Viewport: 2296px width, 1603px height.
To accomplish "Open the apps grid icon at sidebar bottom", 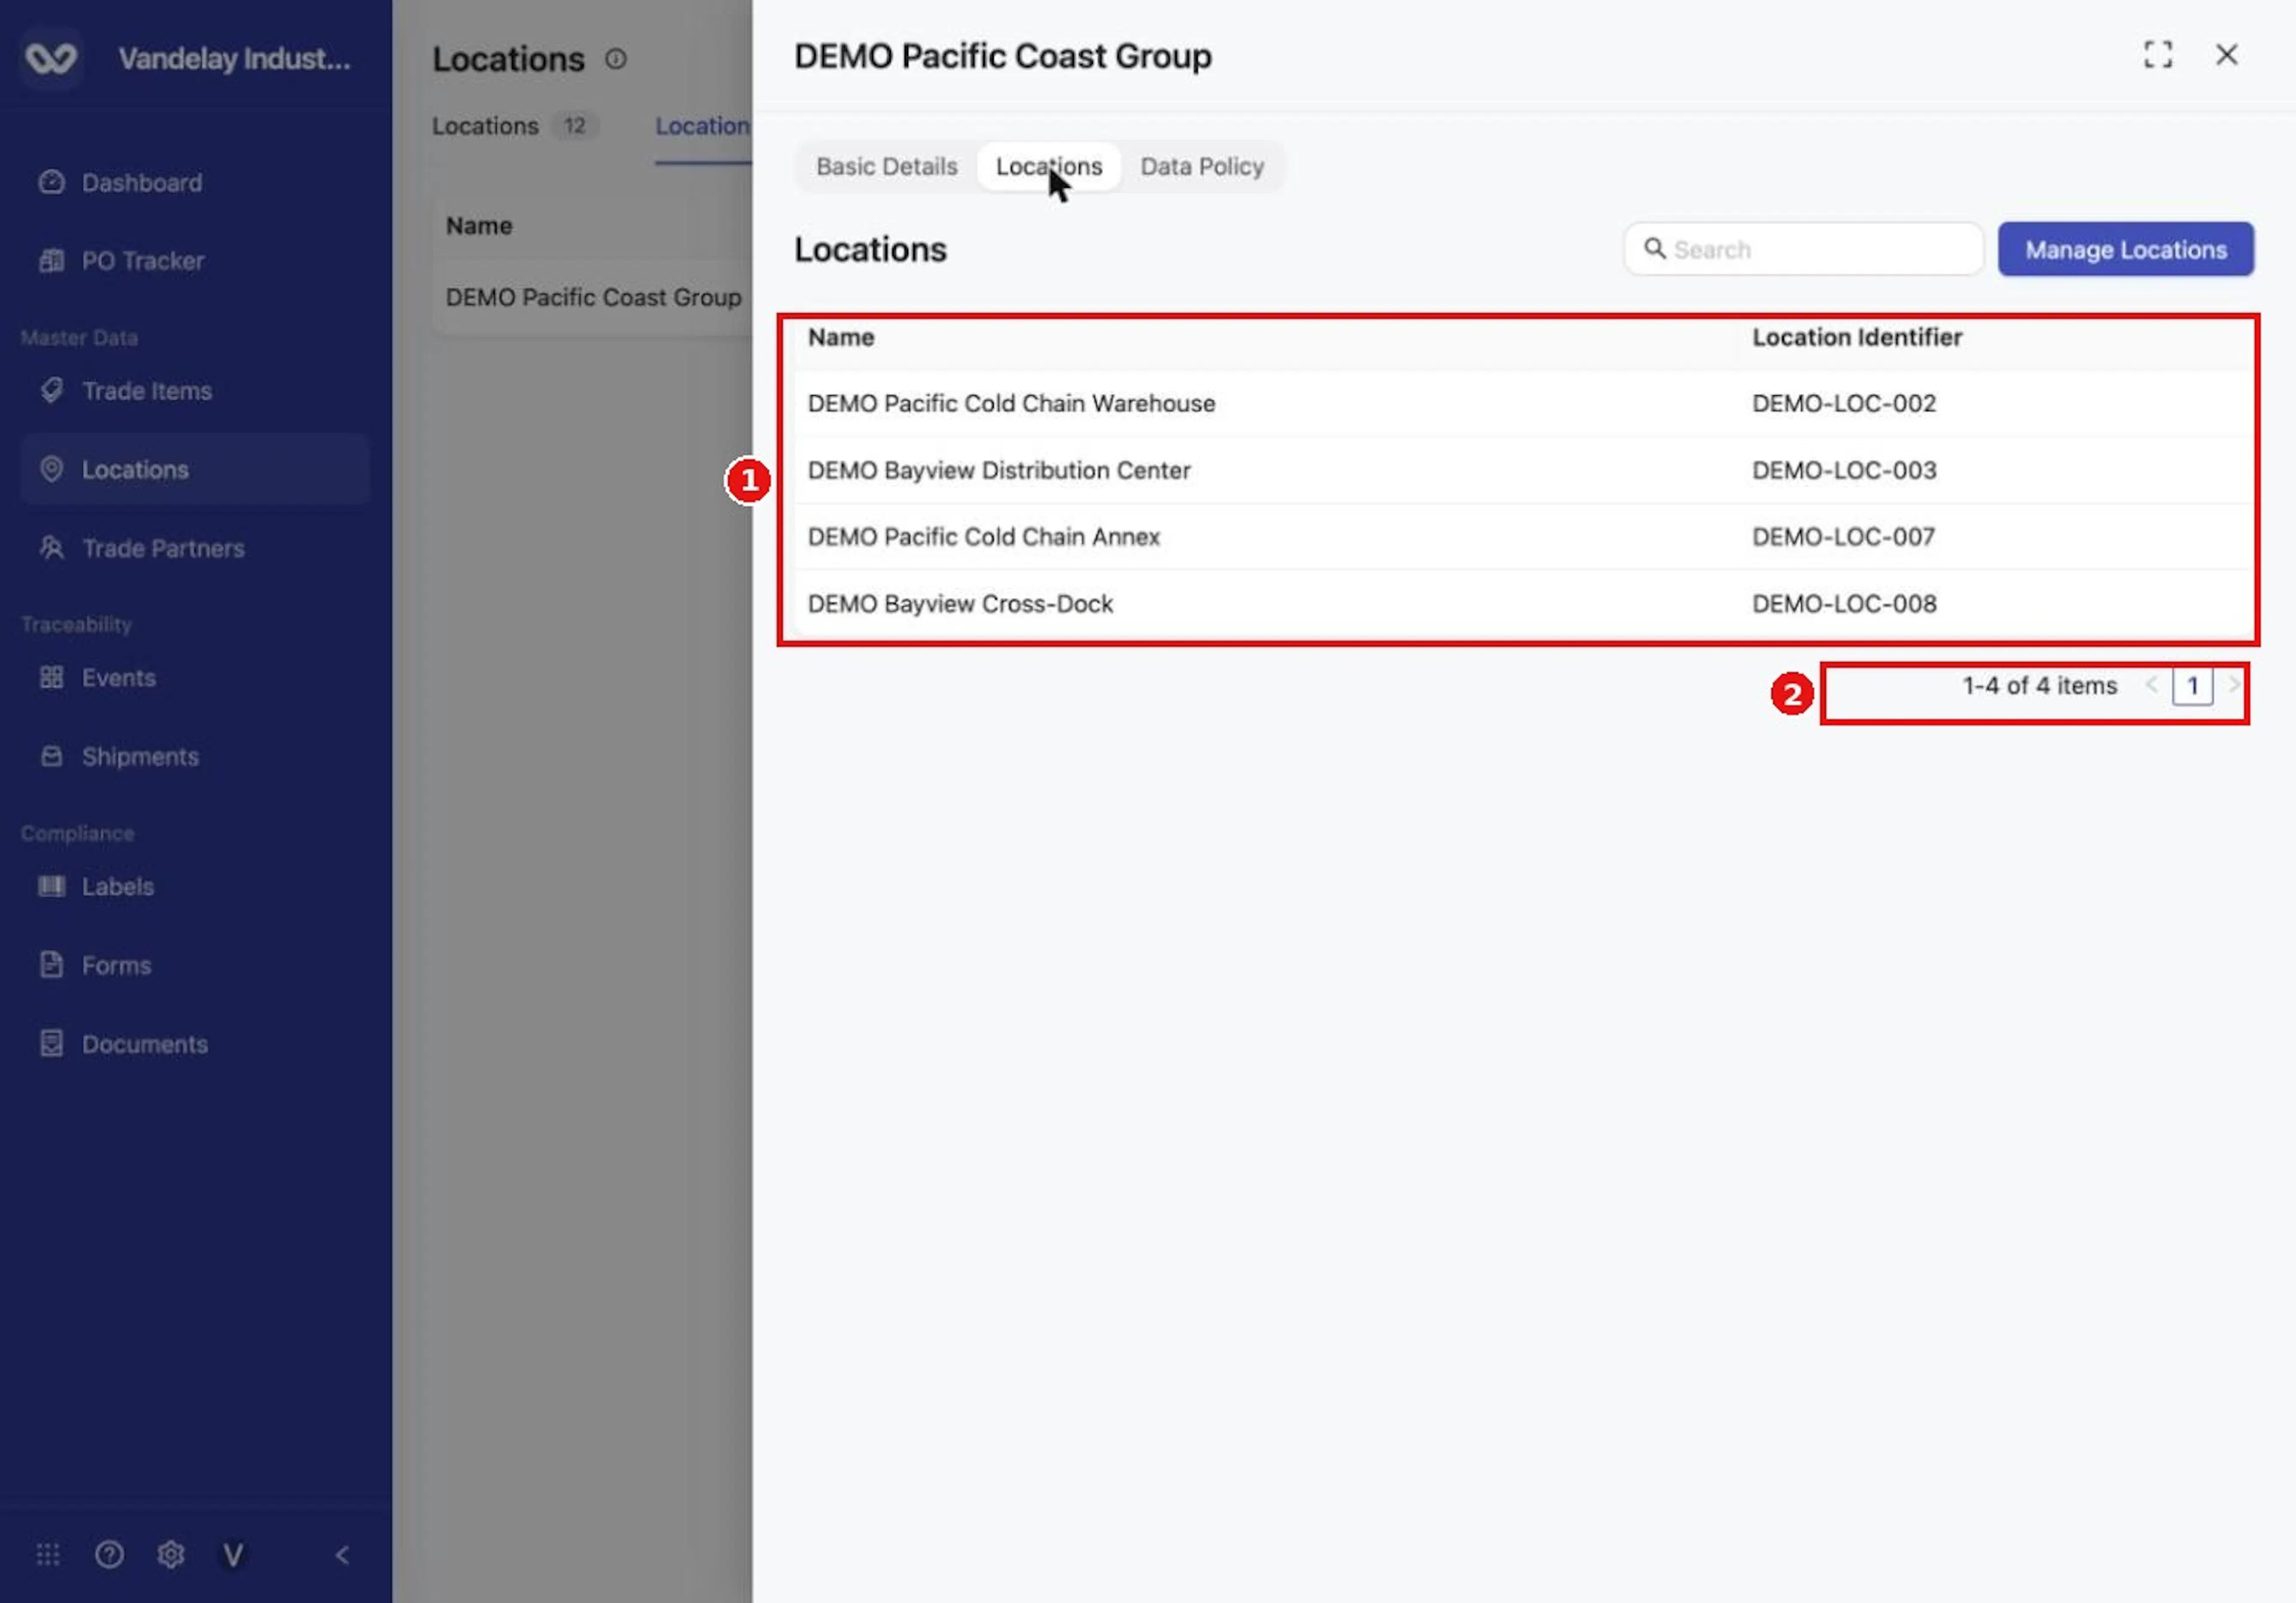I will 48,1555.
